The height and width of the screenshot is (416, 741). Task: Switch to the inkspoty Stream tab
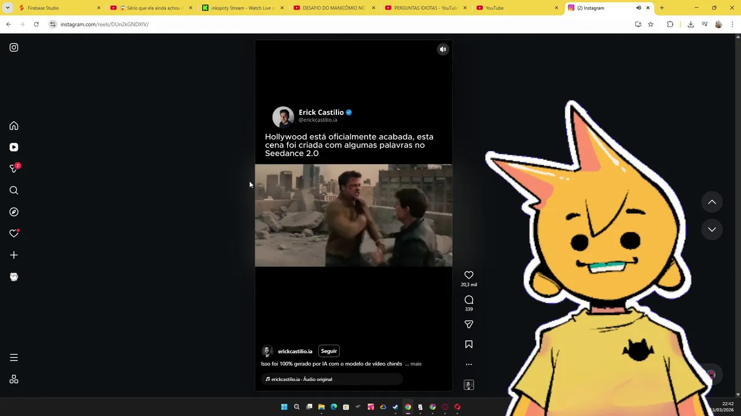point(243,8)
